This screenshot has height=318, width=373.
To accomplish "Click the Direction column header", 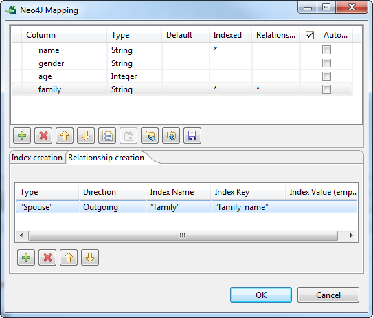I will 112,192.
